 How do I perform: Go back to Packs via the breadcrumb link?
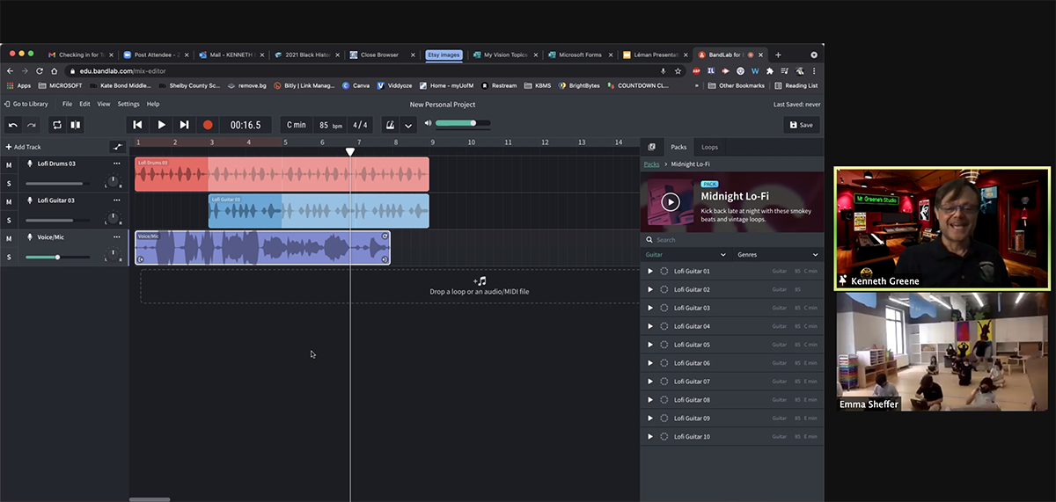tap(651, 164)
